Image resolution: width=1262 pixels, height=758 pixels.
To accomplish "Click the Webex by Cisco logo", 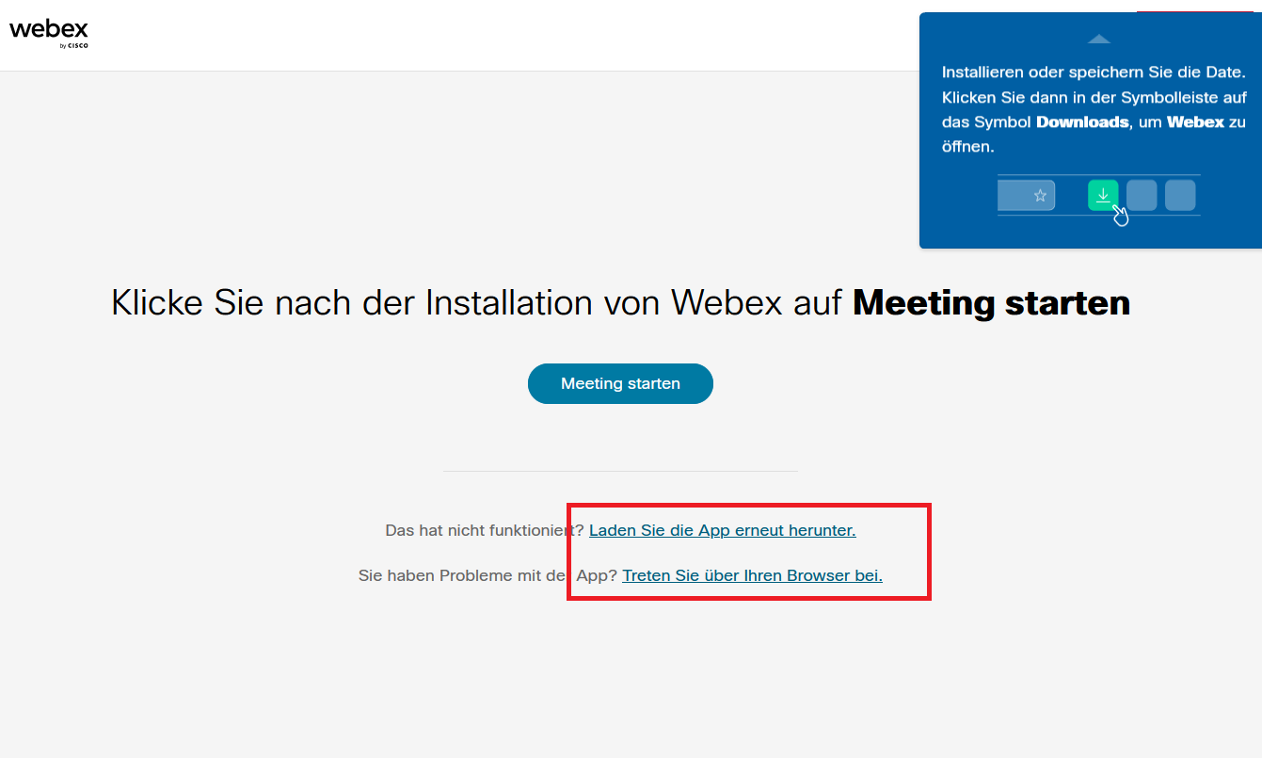I will [x=49, y=33].
